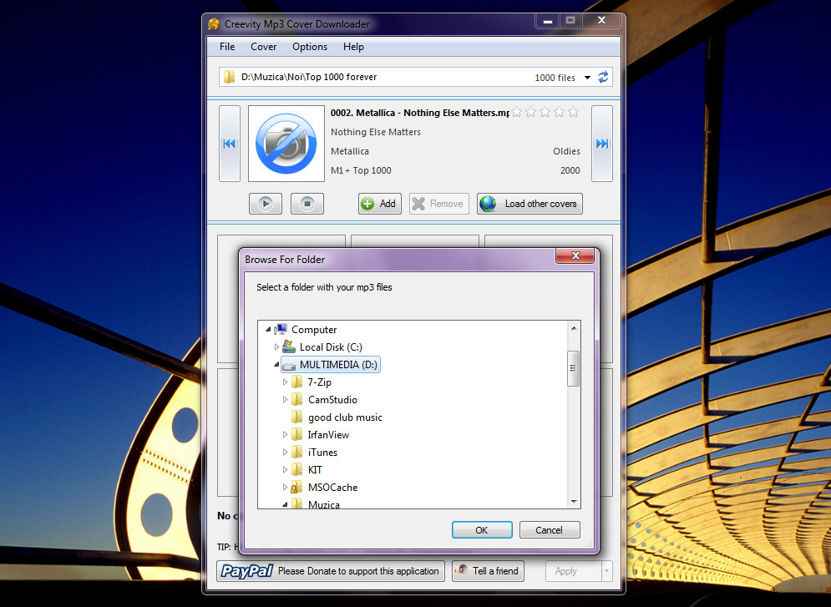Select the 7-Zip folder

(319, 382)
